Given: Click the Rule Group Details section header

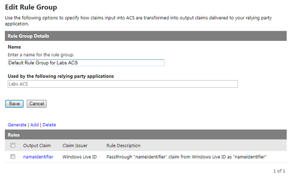Looking at the screenshot, I should tap(146, 36).
